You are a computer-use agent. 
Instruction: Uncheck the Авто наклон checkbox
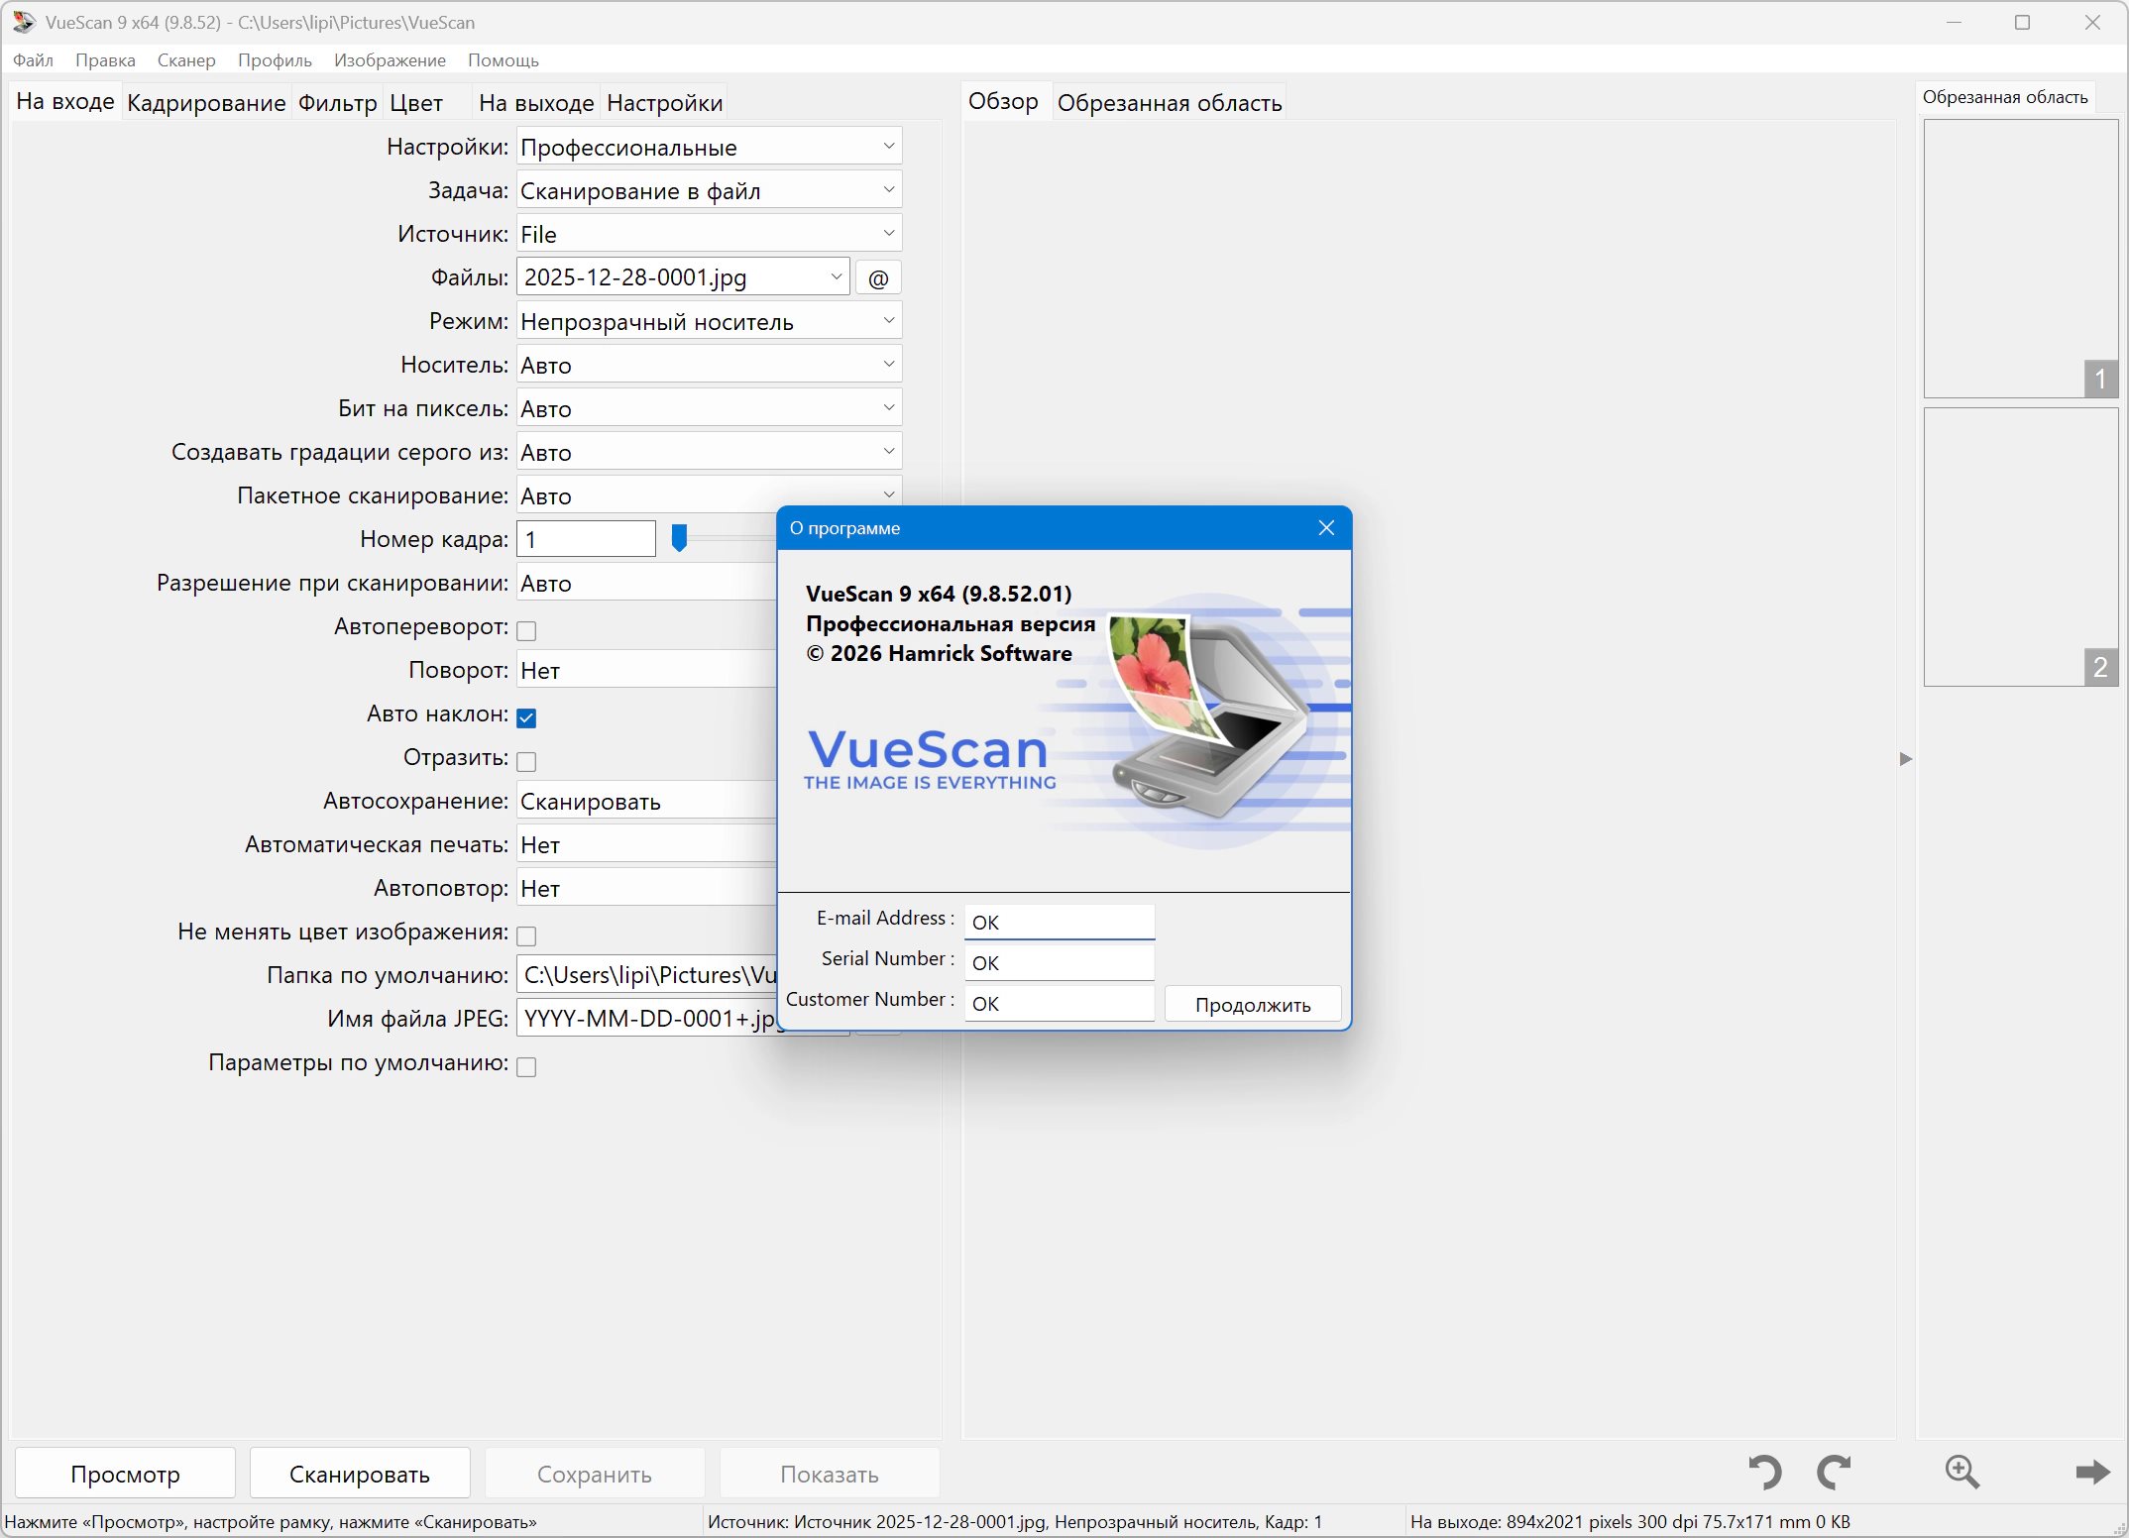(527, 717)
